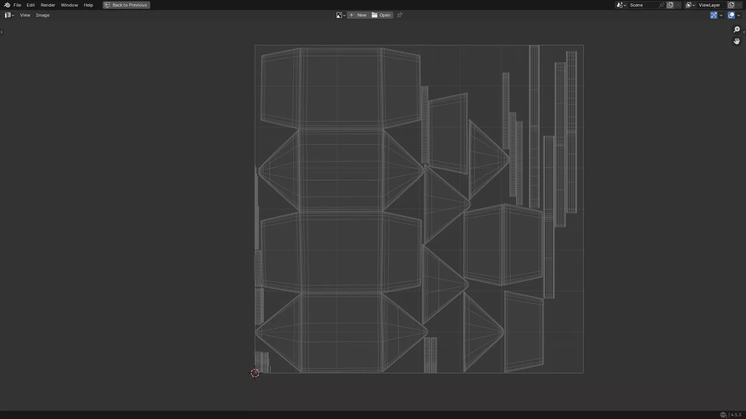This screenshot has width=746, height=419.
Task: Open the browse image dropdown
Action: point(341,15)
